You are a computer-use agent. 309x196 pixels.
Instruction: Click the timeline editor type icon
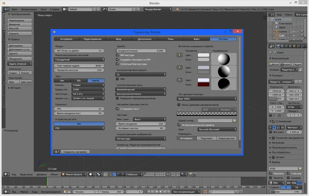point(6,192)
